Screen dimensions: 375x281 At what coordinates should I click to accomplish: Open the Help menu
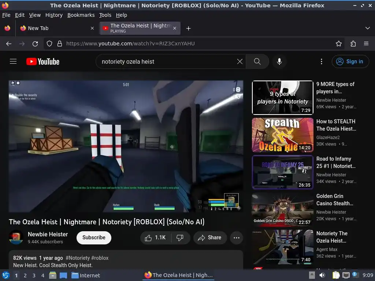122,15
